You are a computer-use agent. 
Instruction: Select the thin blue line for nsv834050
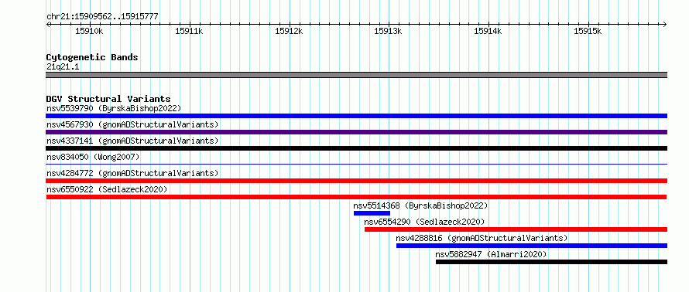click(357, 164)
